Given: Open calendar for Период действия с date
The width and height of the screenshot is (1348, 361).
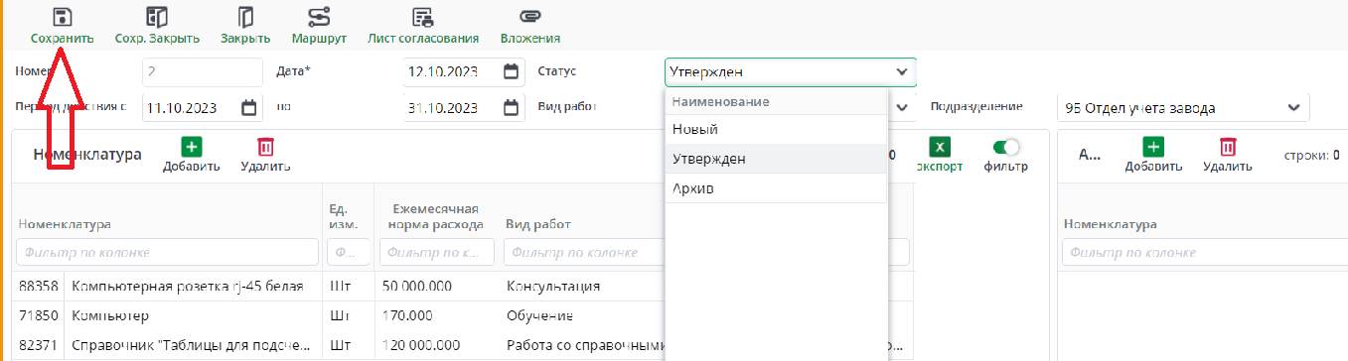Looking at the screenshot, I should pos(248,107).
